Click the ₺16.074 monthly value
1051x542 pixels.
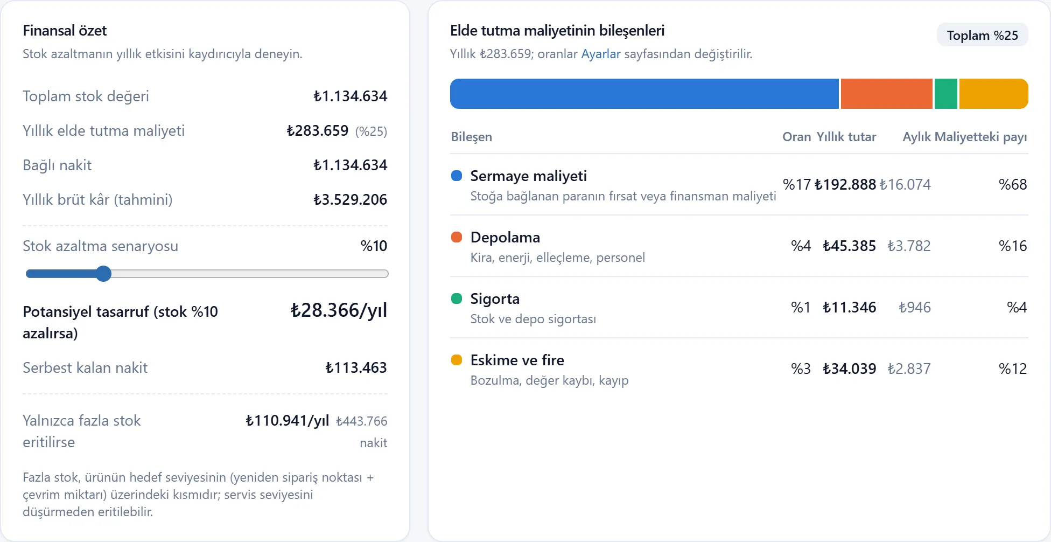(905, 185)
